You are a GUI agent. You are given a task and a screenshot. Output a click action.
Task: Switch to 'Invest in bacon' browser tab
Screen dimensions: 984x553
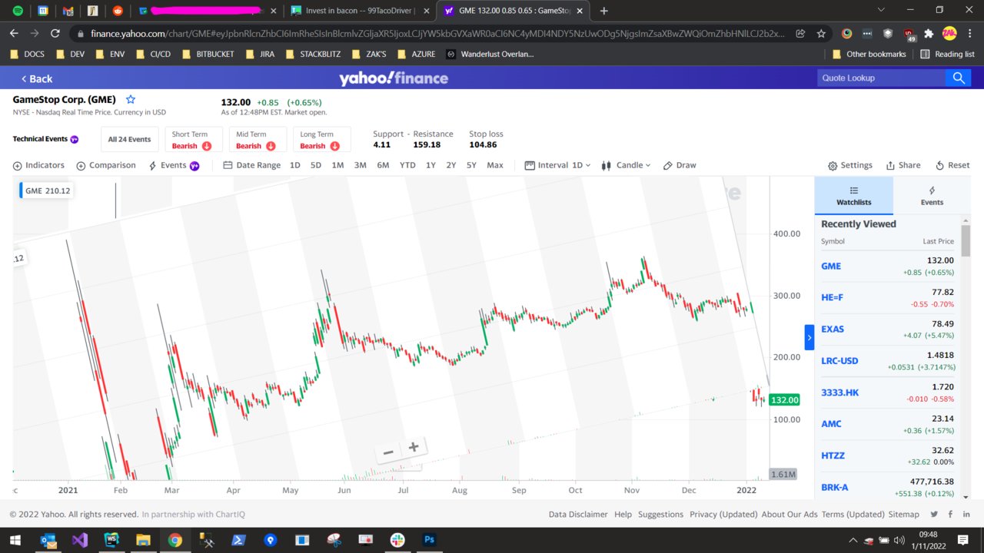[x=360, y=11]
